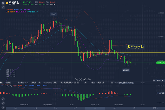
Task: Open the chart type candlestick icon
Action: [3, 99]
